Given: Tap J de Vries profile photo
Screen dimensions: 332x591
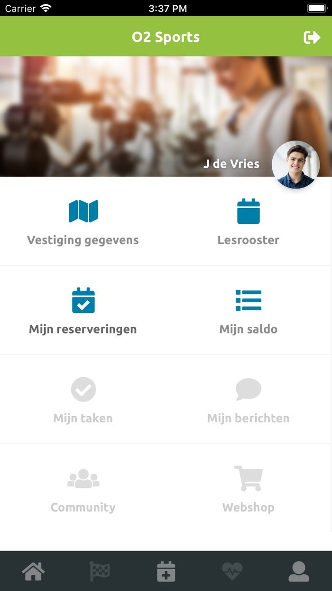Looking at the screenshot, I should click(x=295, y=164).
